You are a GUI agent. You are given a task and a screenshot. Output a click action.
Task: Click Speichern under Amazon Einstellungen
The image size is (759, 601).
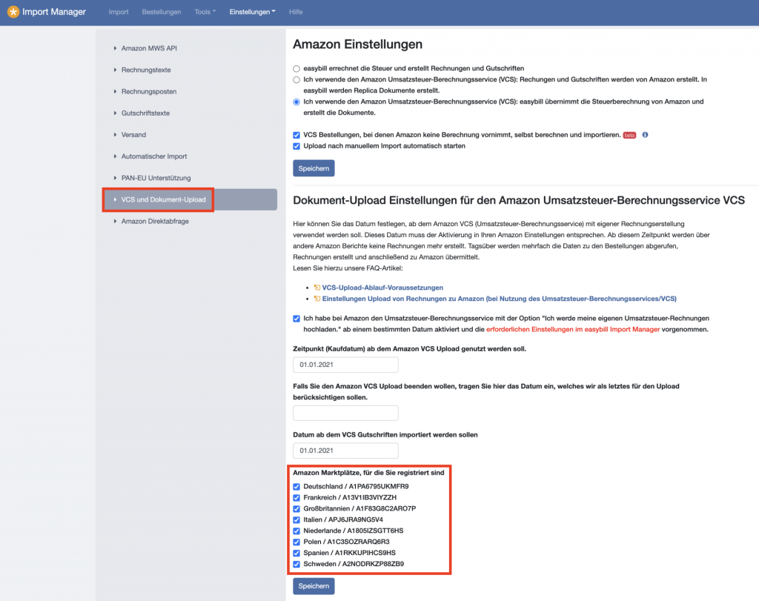pos(314,168)
